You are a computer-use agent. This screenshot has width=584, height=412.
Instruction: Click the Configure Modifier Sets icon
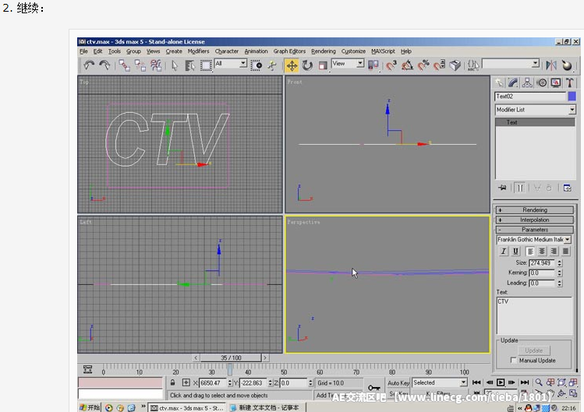pyautogui.click(x=568, y=188)
